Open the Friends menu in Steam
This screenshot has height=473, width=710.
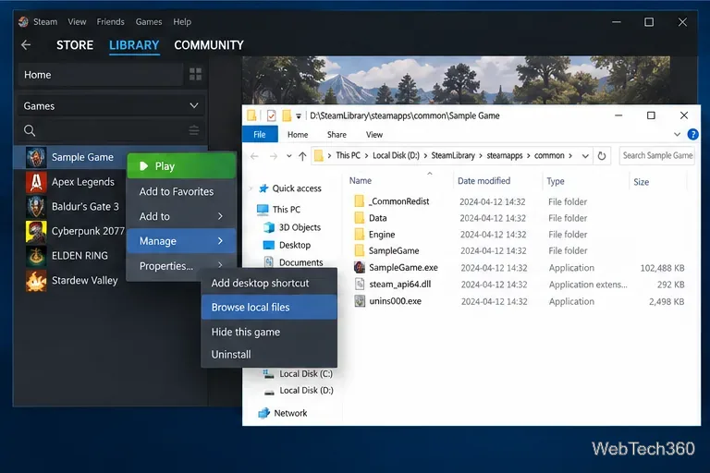click(x=111, y=22)
